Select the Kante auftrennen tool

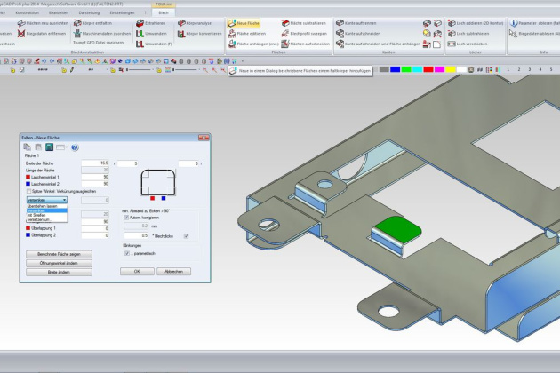361,21
